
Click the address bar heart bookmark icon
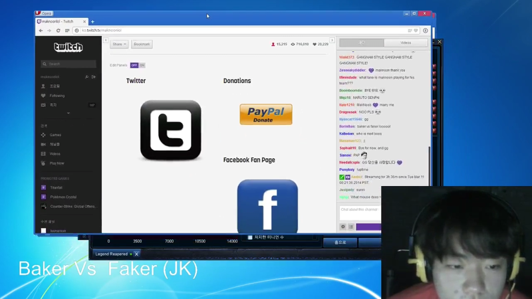[x=416, y=31]
